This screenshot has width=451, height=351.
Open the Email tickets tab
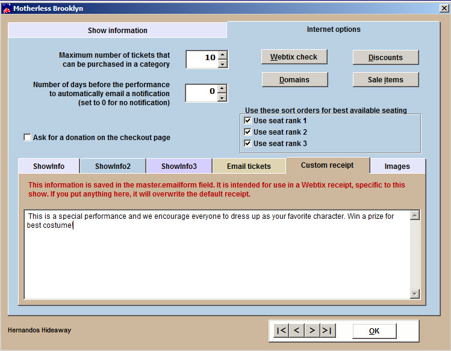(x=249, y=166)
